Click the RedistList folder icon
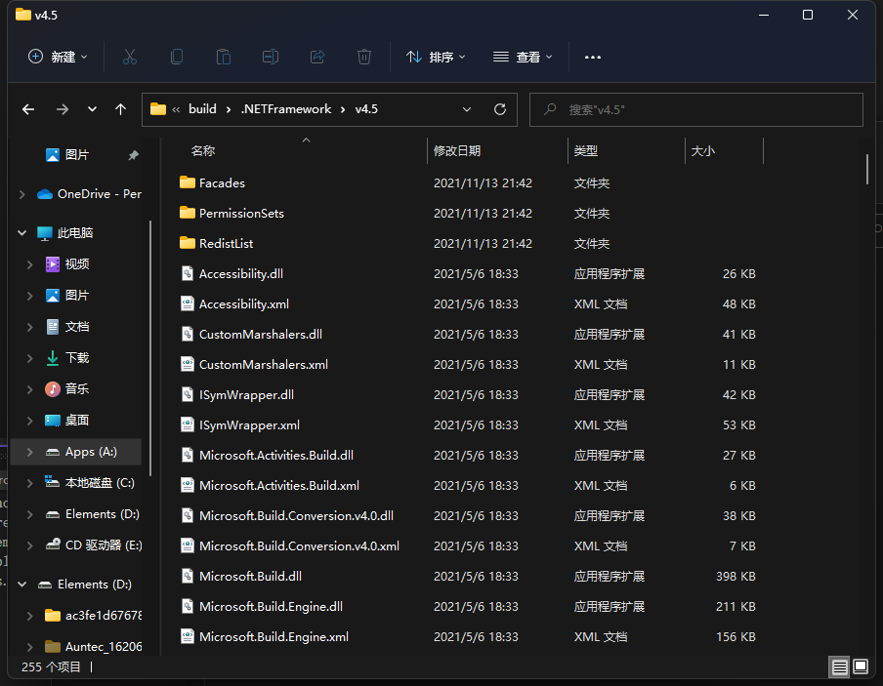 [187, 243]
